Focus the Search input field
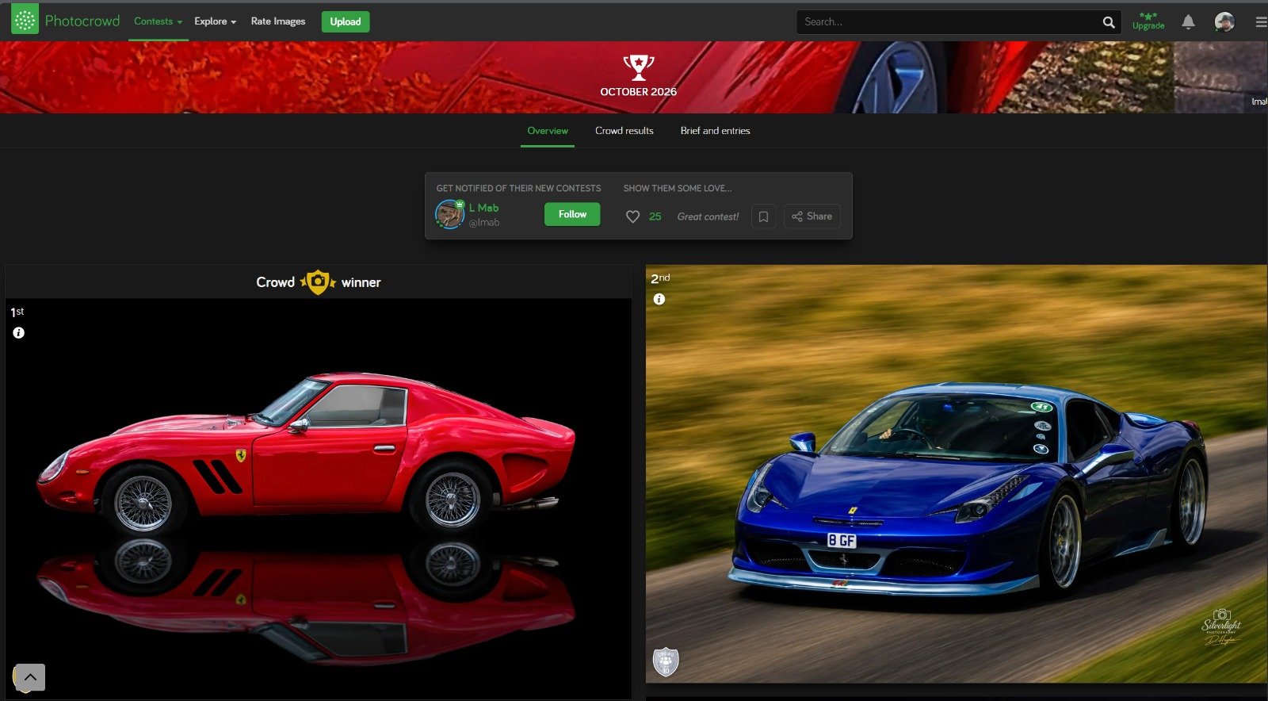Viewport: 1268px width, 701px height. (948, 22)
